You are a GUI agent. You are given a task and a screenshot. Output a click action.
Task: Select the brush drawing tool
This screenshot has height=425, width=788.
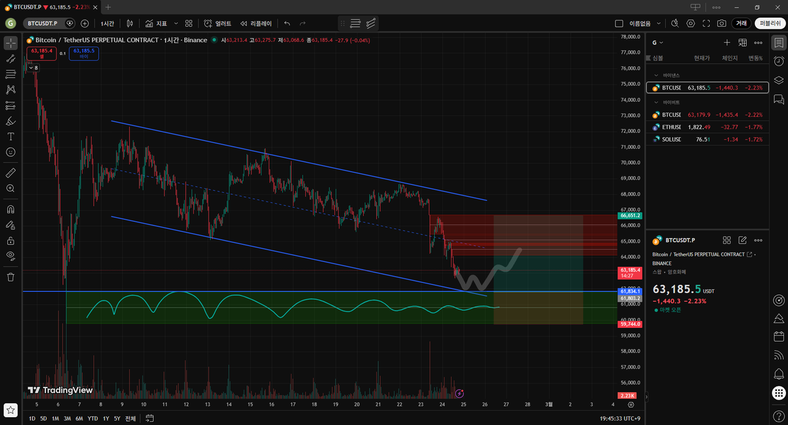(x=11, y=121)
